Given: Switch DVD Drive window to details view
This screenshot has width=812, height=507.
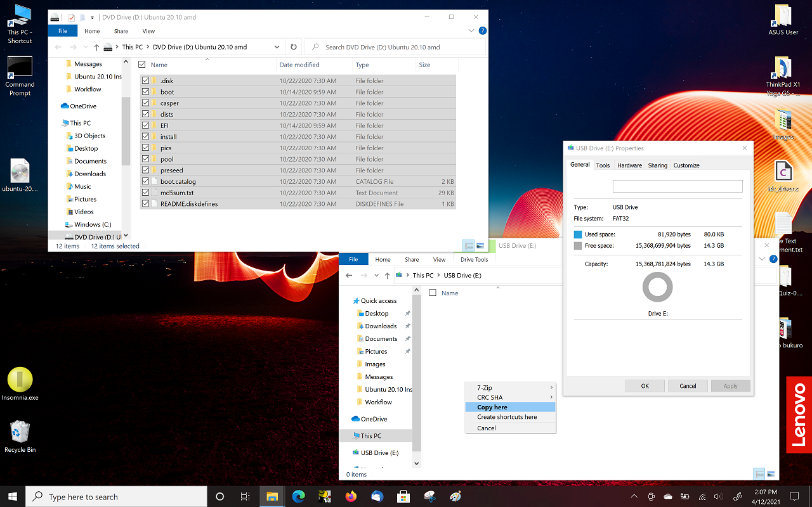Looking at the screenshot, I should tap(469, 246).
